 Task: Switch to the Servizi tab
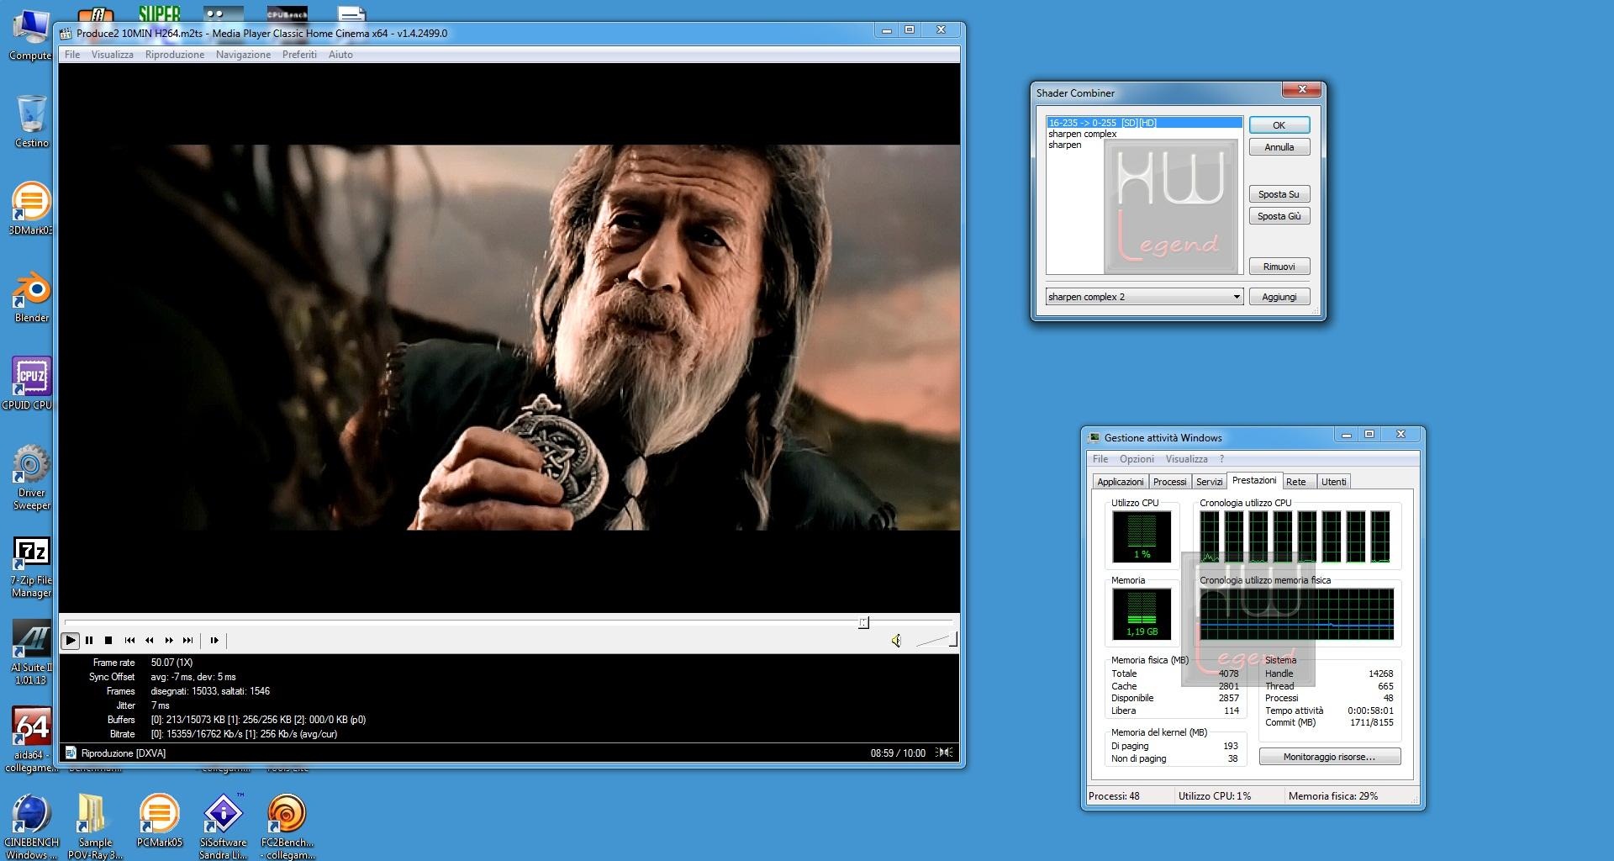[1209, 482]
